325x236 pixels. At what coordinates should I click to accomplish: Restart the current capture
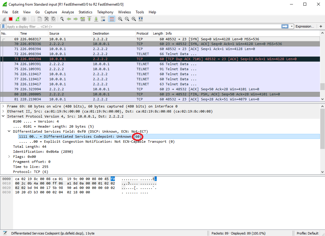pos(17,19)
